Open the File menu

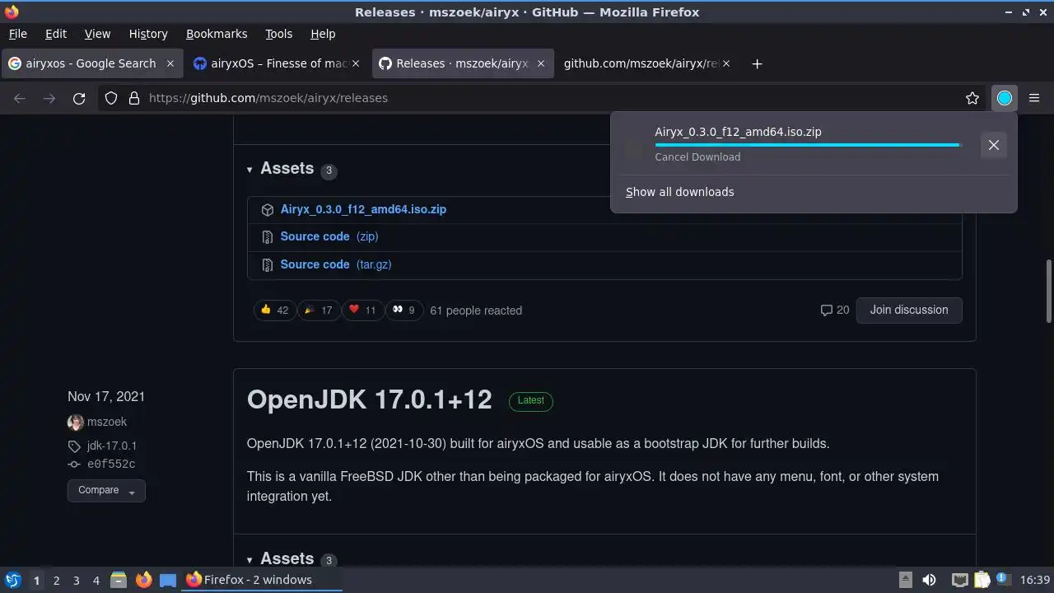click(x=17, y=34)
